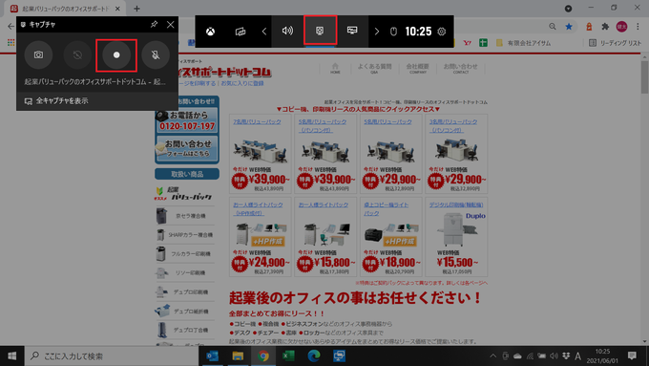Viewport: 649px width, 366px height.
Task: Open 会社概要 in site navigation
Action: [418, 69]
